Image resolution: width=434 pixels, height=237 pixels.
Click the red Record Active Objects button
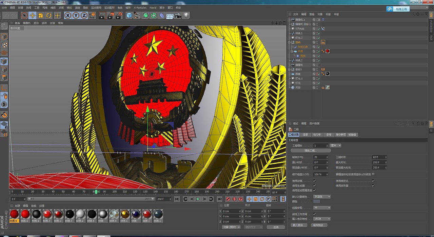click(228, 199)
